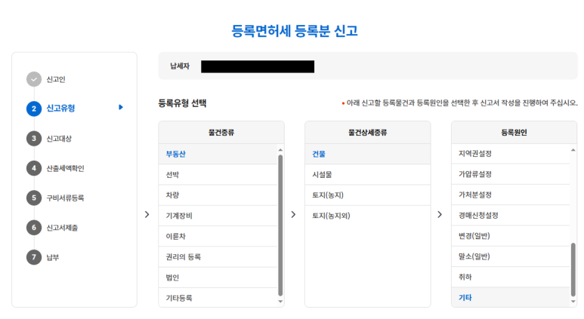584x319 pixels.
Task: Go to 납부 step label
Action: coord(53,258)
